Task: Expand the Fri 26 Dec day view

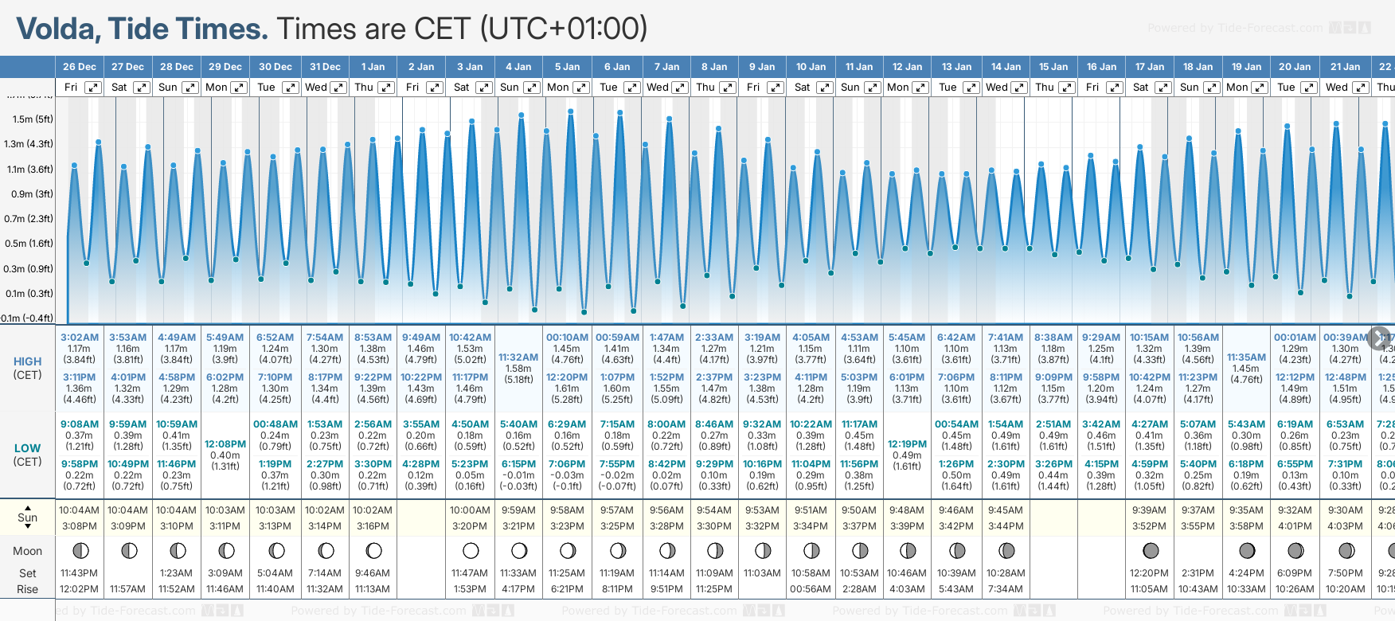Action: coord(93,88)
